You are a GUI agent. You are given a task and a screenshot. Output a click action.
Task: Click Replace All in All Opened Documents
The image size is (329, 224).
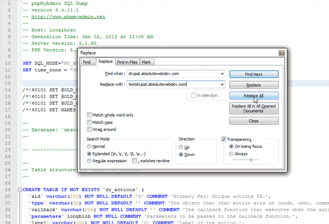(254, 108)
